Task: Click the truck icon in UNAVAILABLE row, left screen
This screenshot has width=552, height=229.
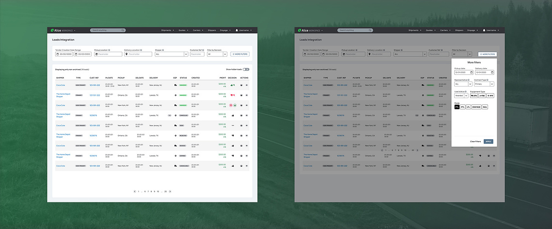Action: pyautogui.click(x=175, y=166)
